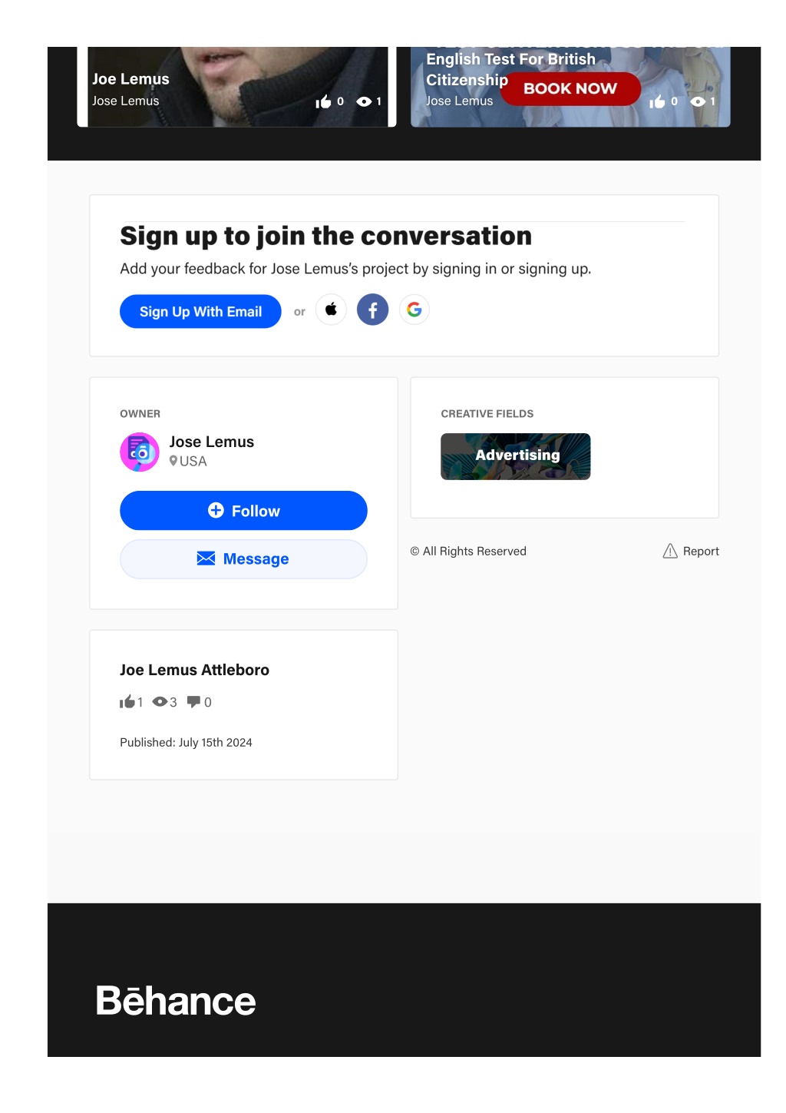Screen dimensions: 786x1113
Task: Click the All Rights Reserved copyright text
Action: tap(468, 551)
